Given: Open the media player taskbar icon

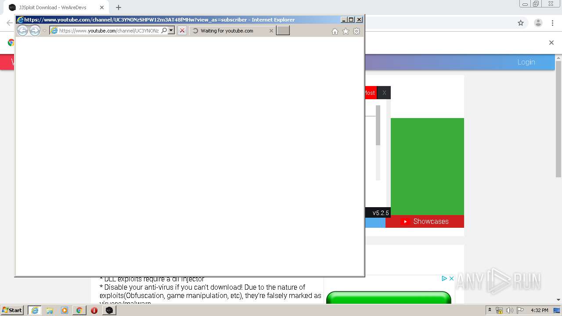Looking at the screenshot, I should [65, 310].
